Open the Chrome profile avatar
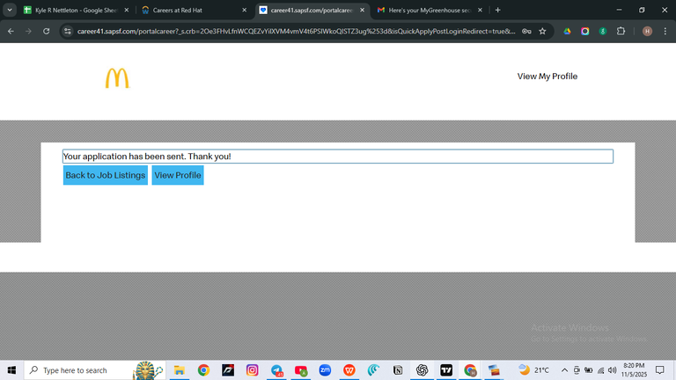 pos(647,31)
